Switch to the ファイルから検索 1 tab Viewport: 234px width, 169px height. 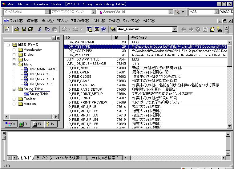coord(69,158)
